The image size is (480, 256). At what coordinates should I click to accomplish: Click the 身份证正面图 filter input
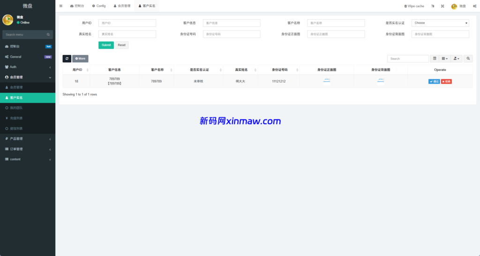(336, 34)
